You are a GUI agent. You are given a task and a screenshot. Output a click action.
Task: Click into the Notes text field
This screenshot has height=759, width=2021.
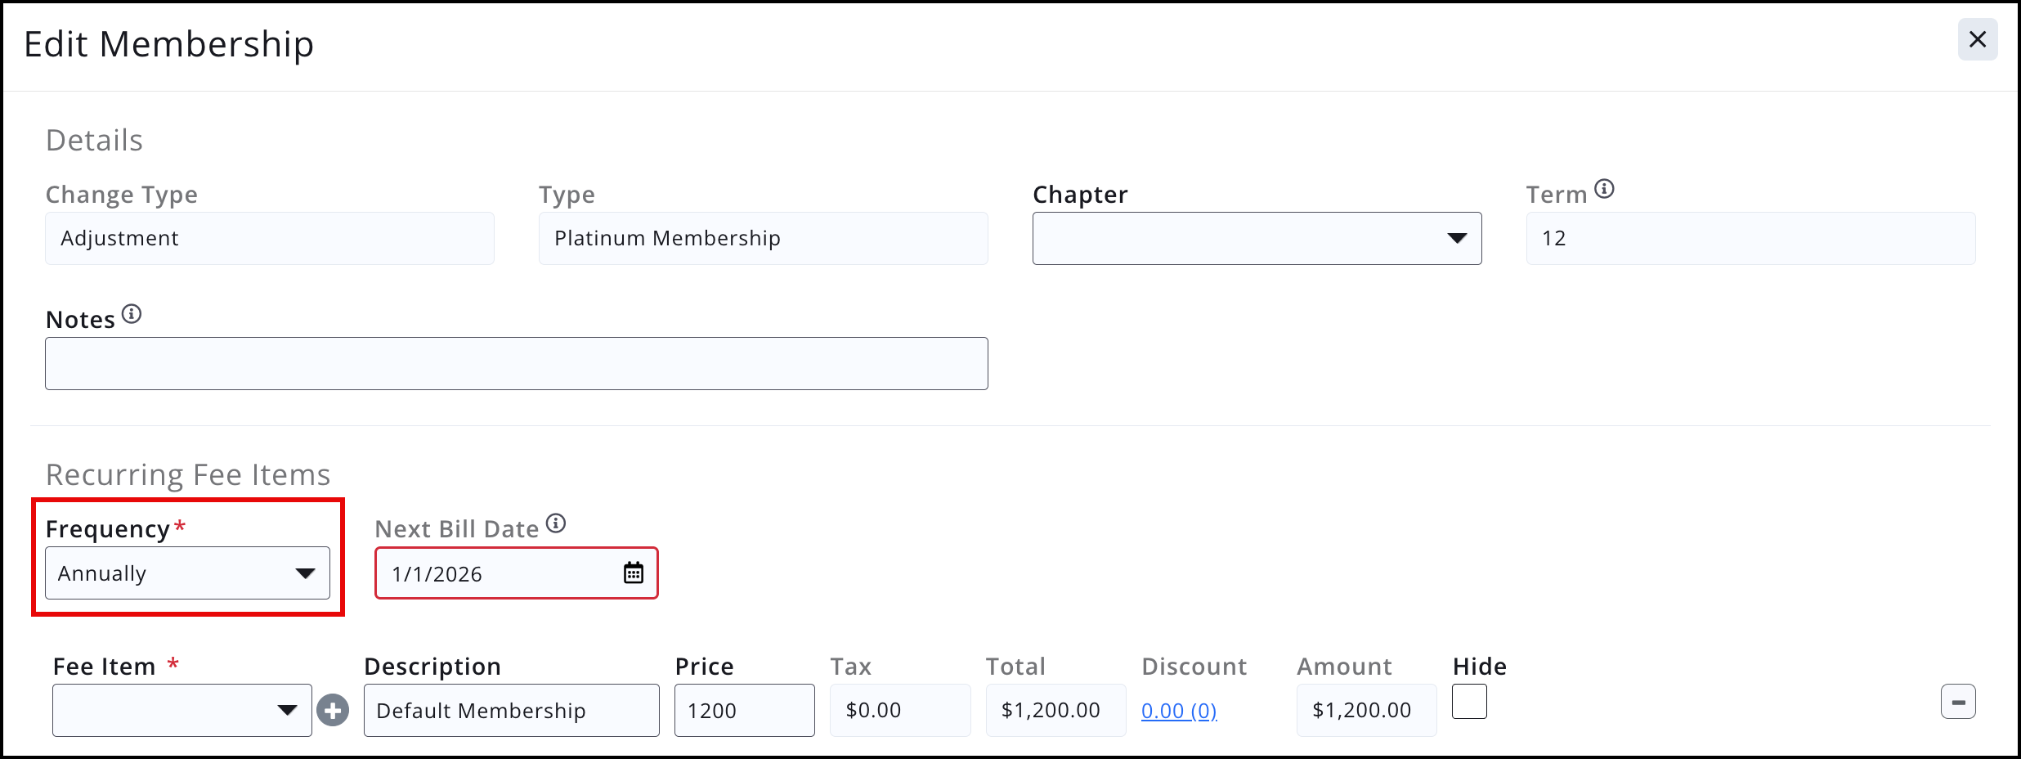coord(517,363)
